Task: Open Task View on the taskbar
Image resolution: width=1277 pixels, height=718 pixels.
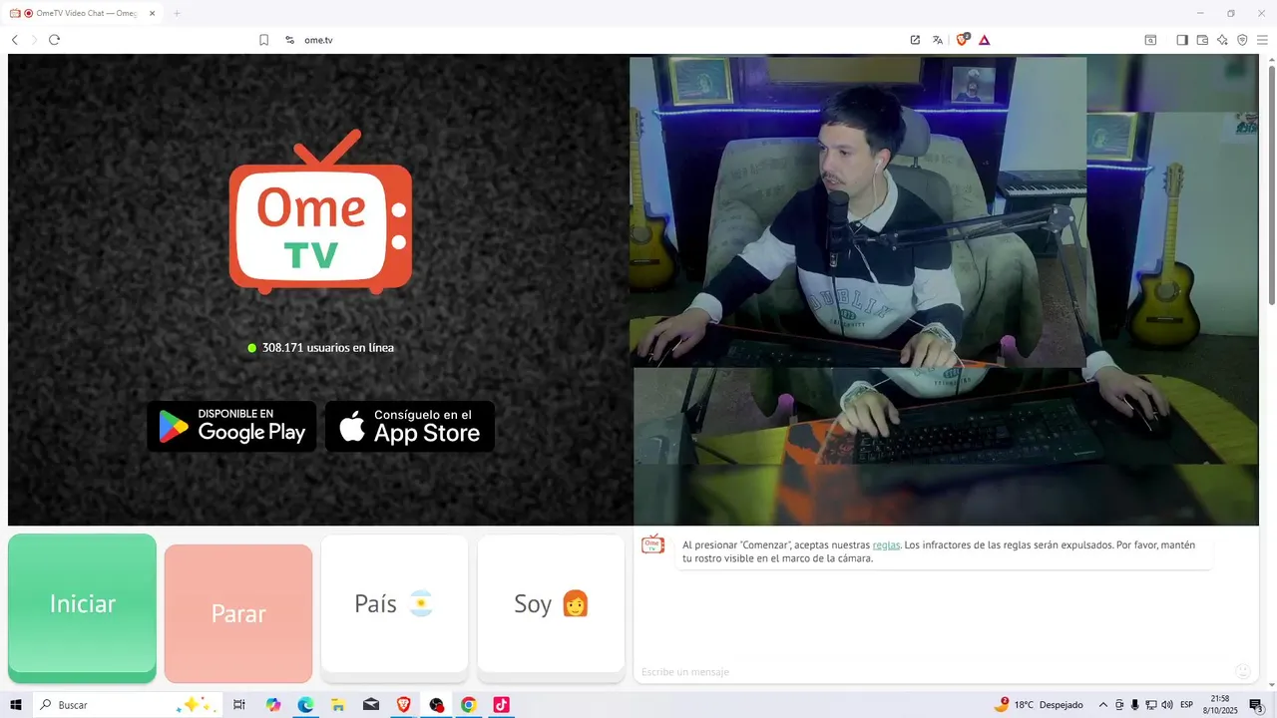Action: tap(239, 705)
